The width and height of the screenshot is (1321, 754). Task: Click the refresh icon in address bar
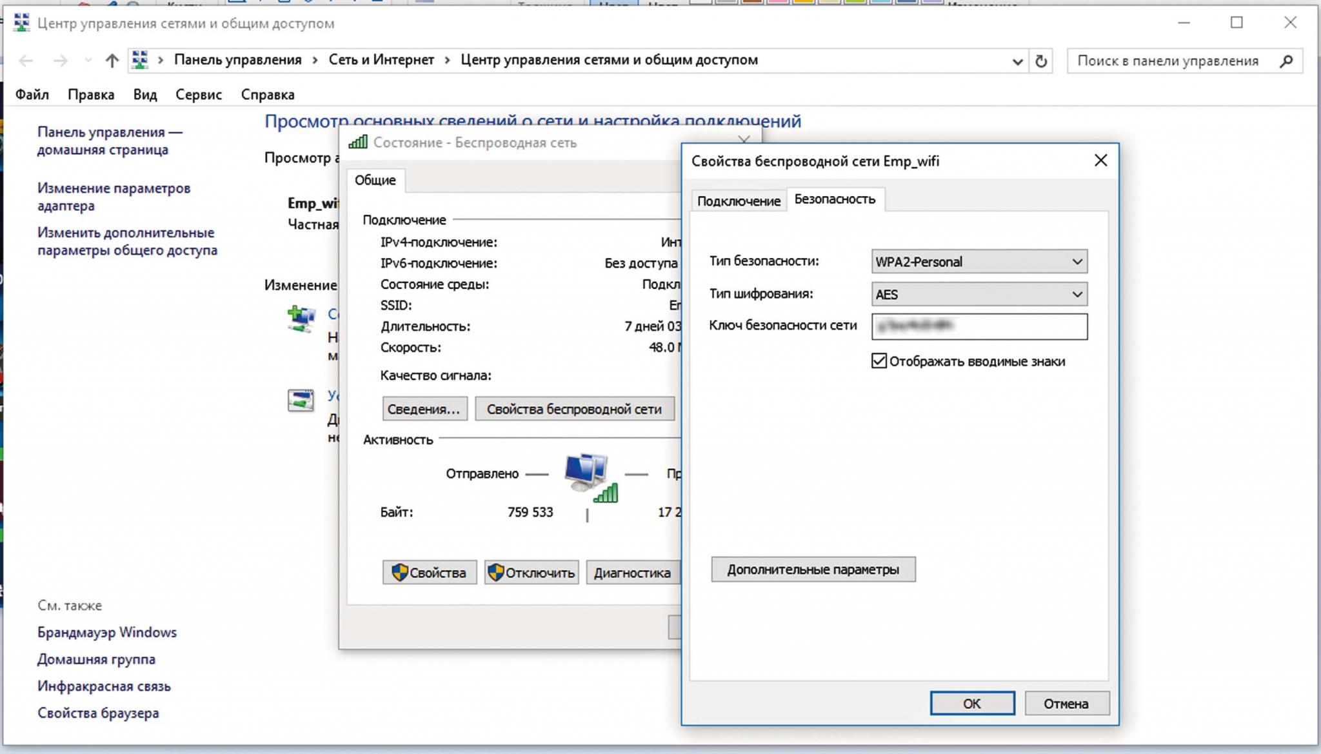click(x=1040, y=61)
